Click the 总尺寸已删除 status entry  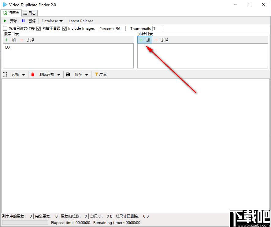(x=132, y=216)
